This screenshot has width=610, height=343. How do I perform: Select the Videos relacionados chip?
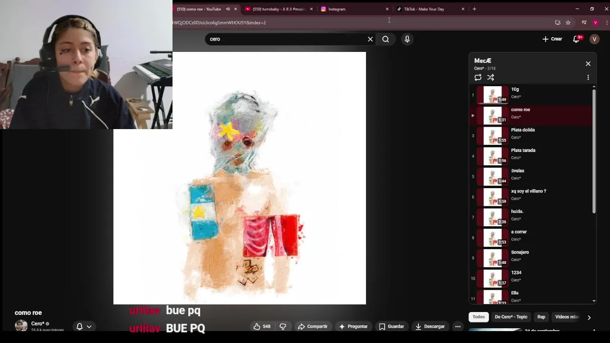567,317
